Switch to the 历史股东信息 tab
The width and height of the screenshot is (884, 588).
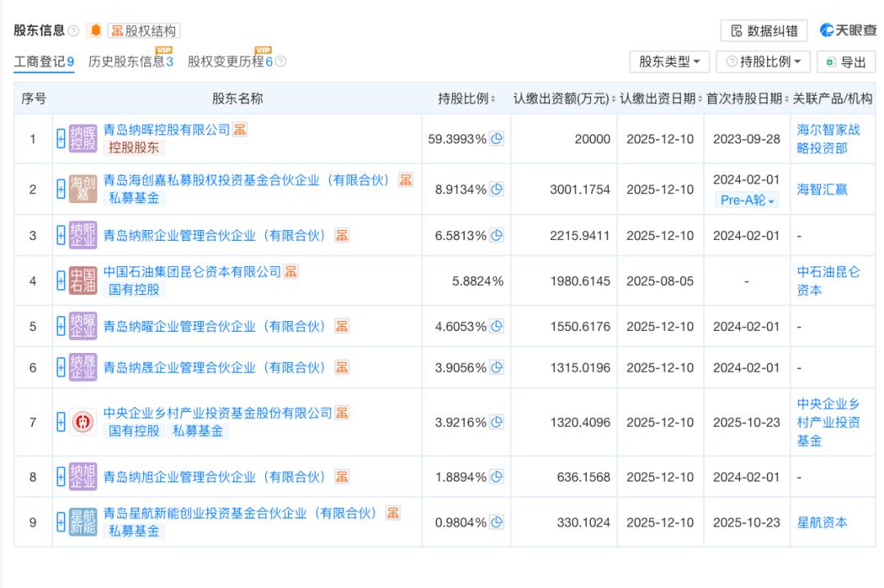130,62
